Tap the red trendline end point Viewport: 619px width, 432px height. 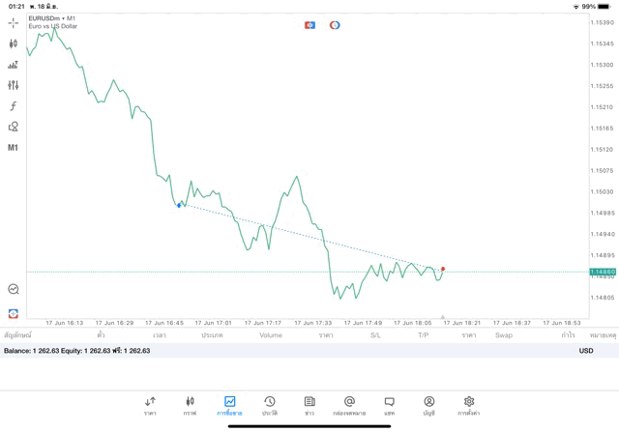click(x=443, y=269)
